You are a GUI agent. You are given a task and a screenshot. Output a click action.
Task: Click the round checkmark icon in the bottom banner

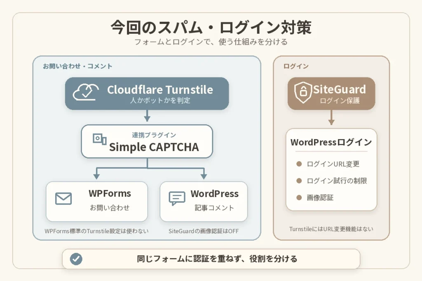click(x=76, y=259)
